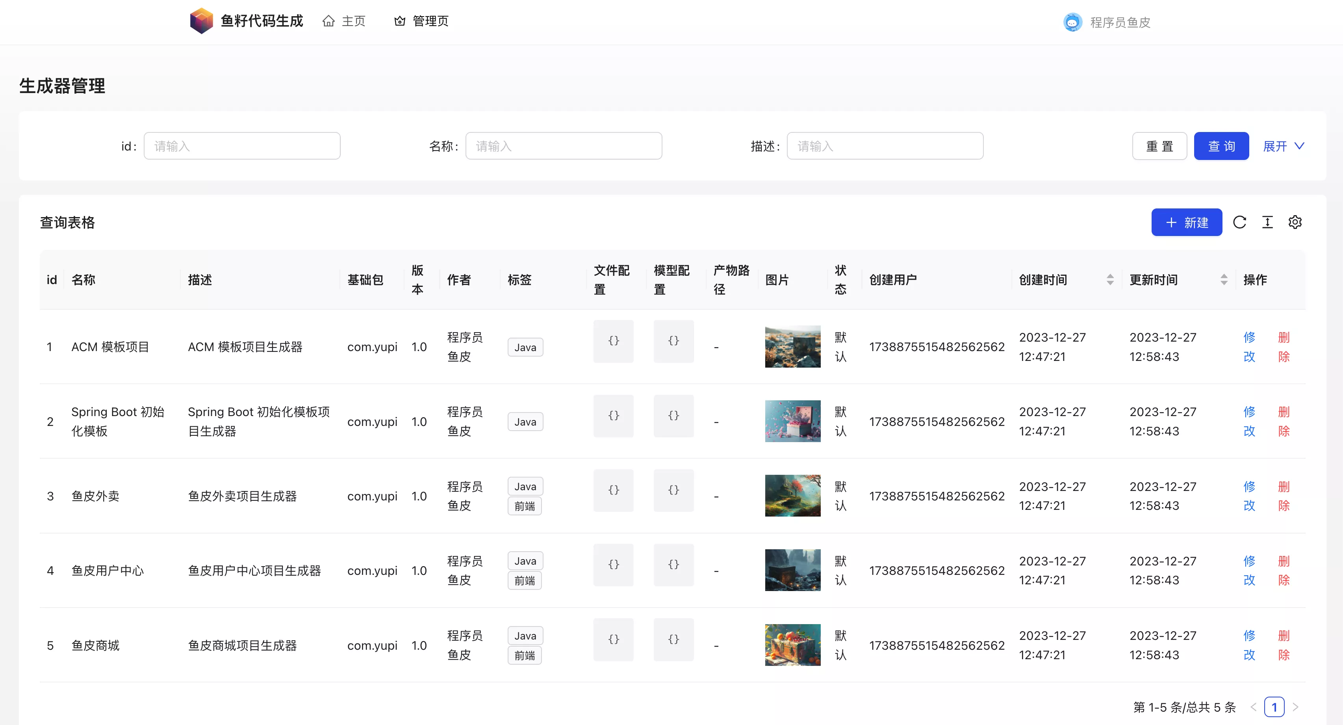Viewport: 1343px width, 725px height.
Task: Focus the 名称 search input field
Action: (564, 146)
